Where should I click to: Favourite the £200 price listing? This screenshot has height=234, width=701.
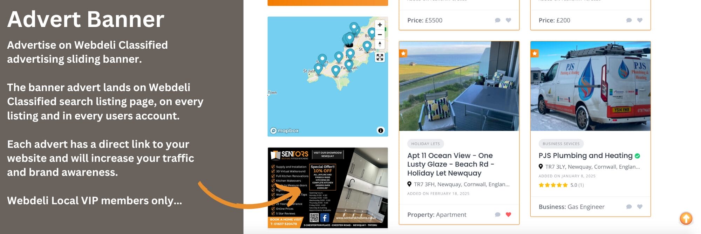point(640,20)
